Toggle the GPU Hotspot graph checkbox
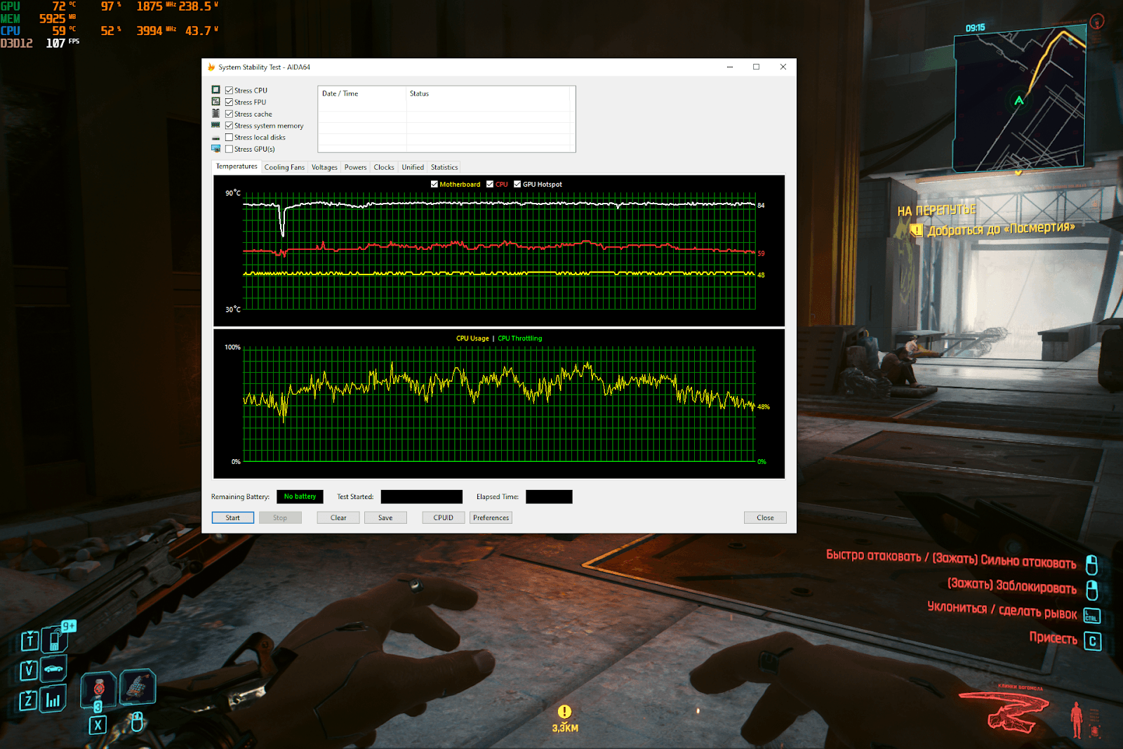 [517, 184]
